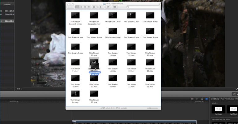This screenshot has width=238, height=124.
Task: Select Thin Stream 14.mov file
Action: pos(75,65)
